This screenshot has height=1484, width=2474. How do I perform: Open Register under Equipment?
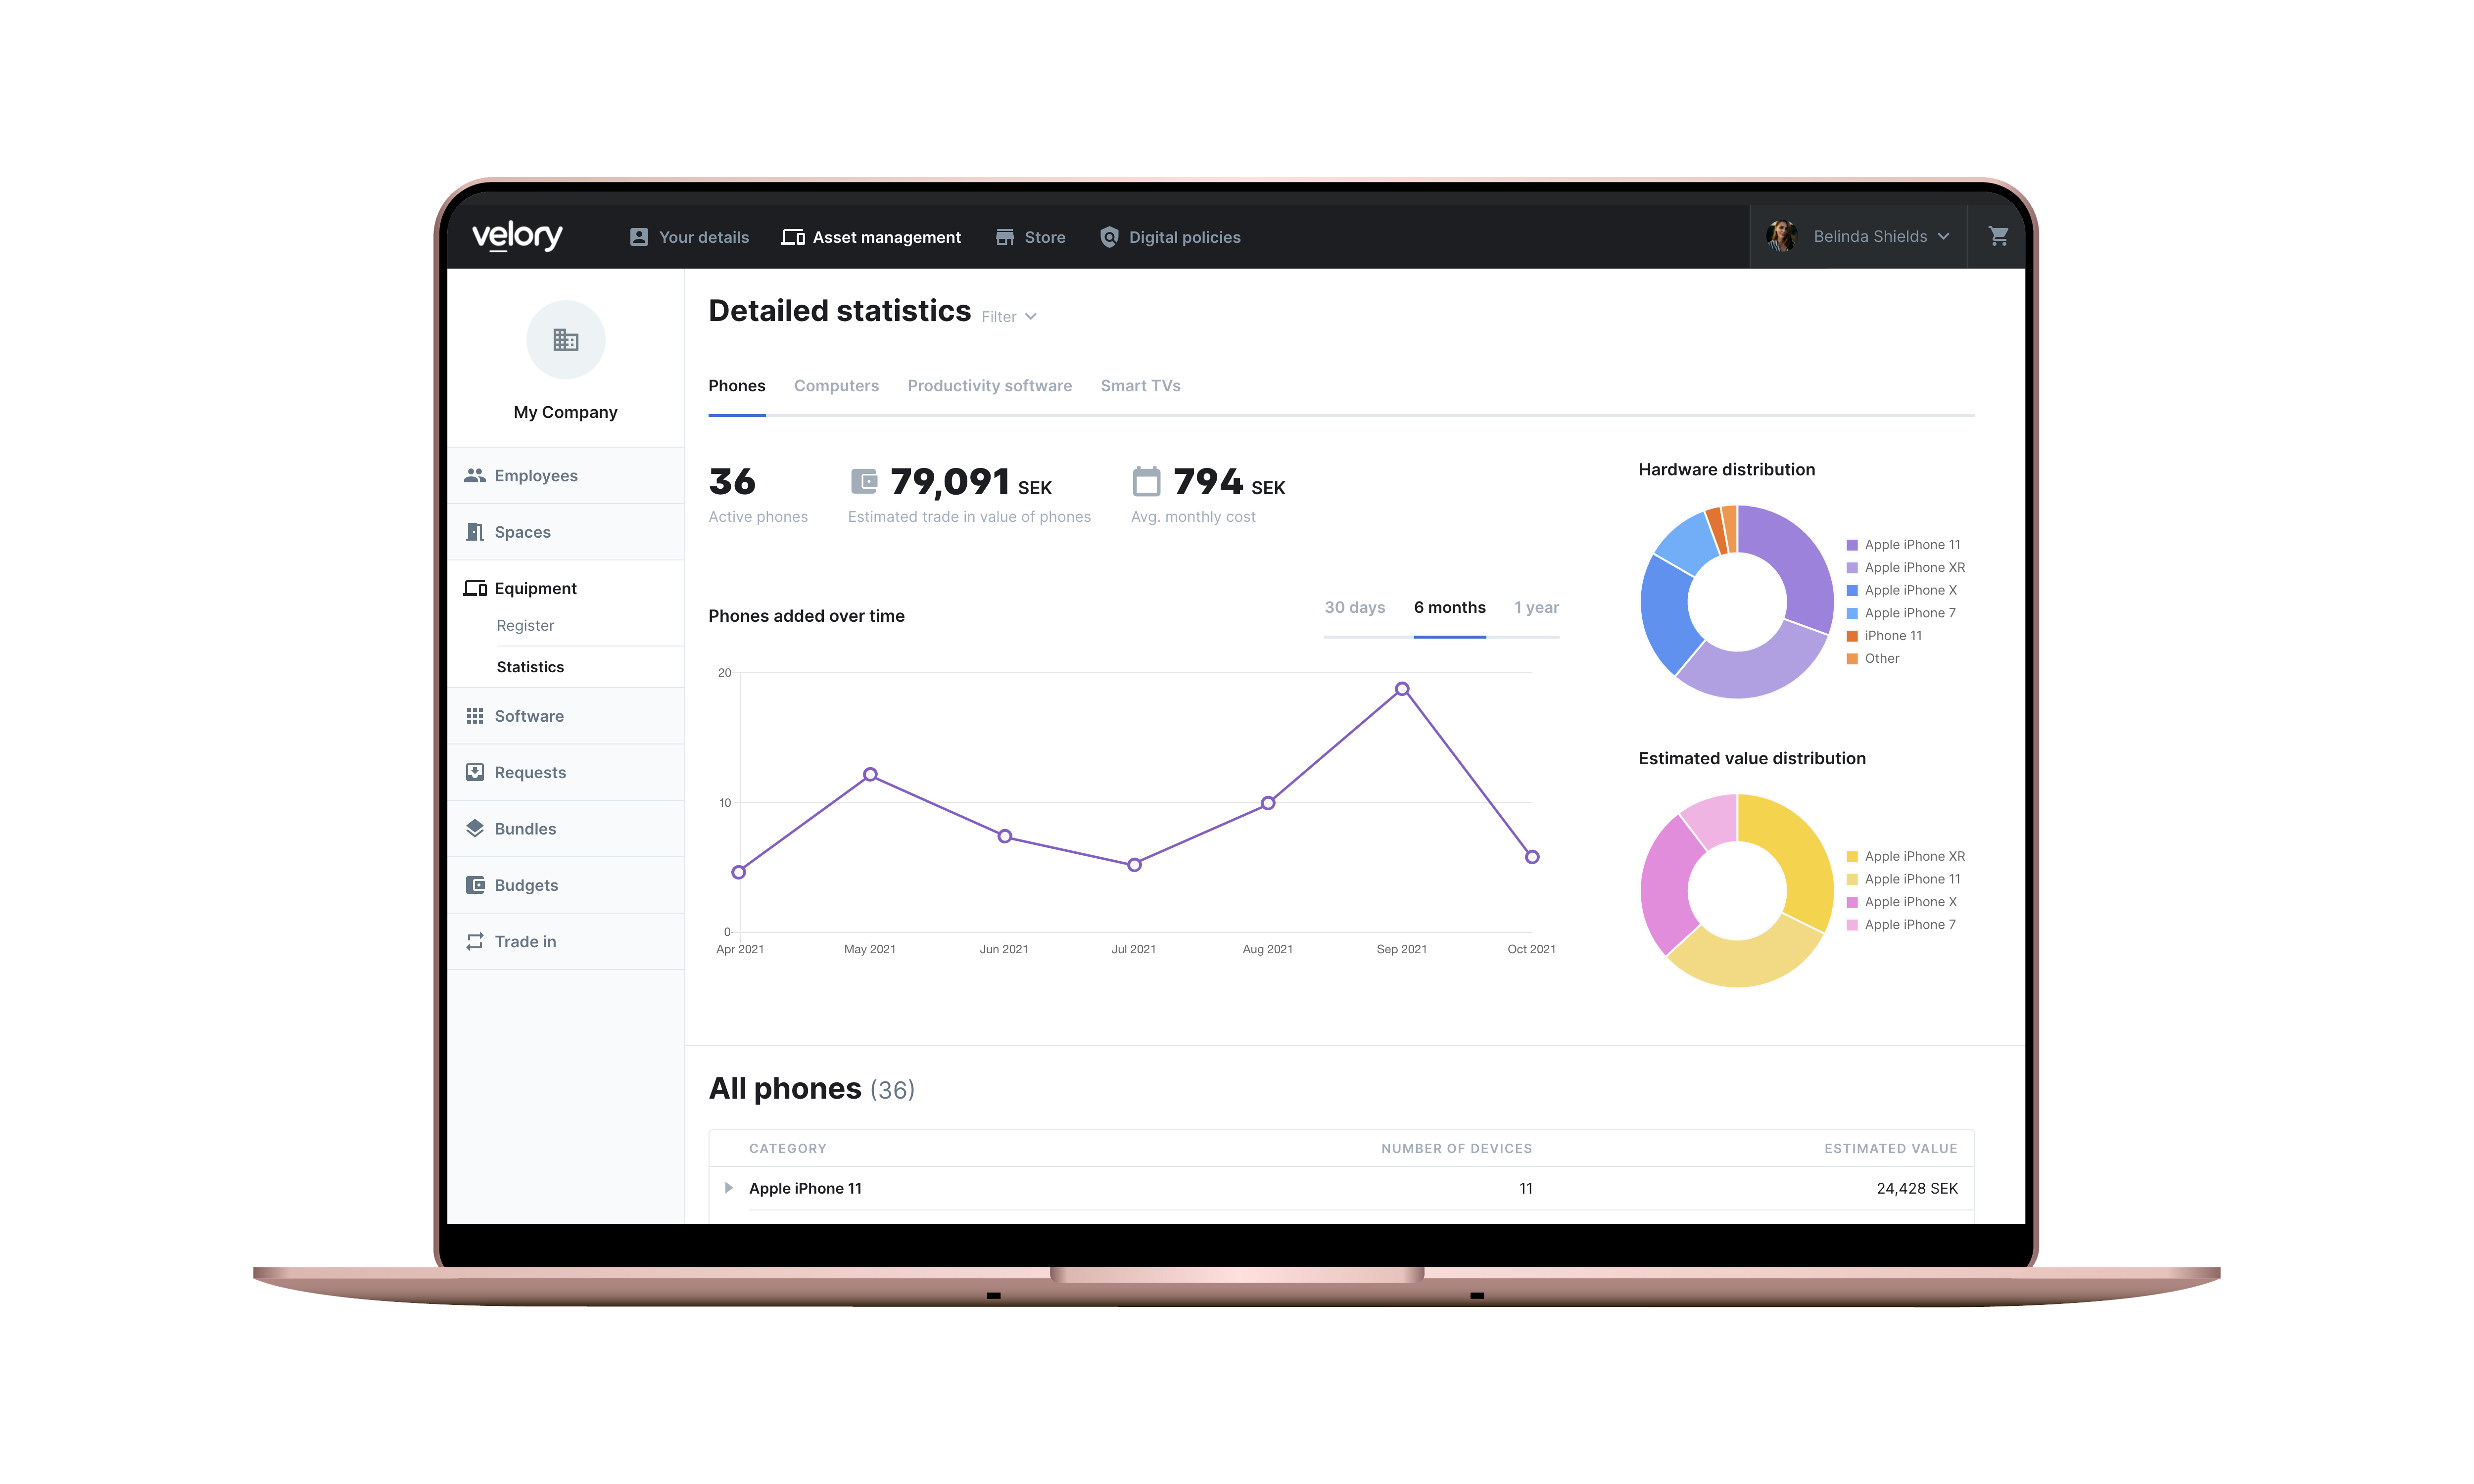(x=525, y=626)
